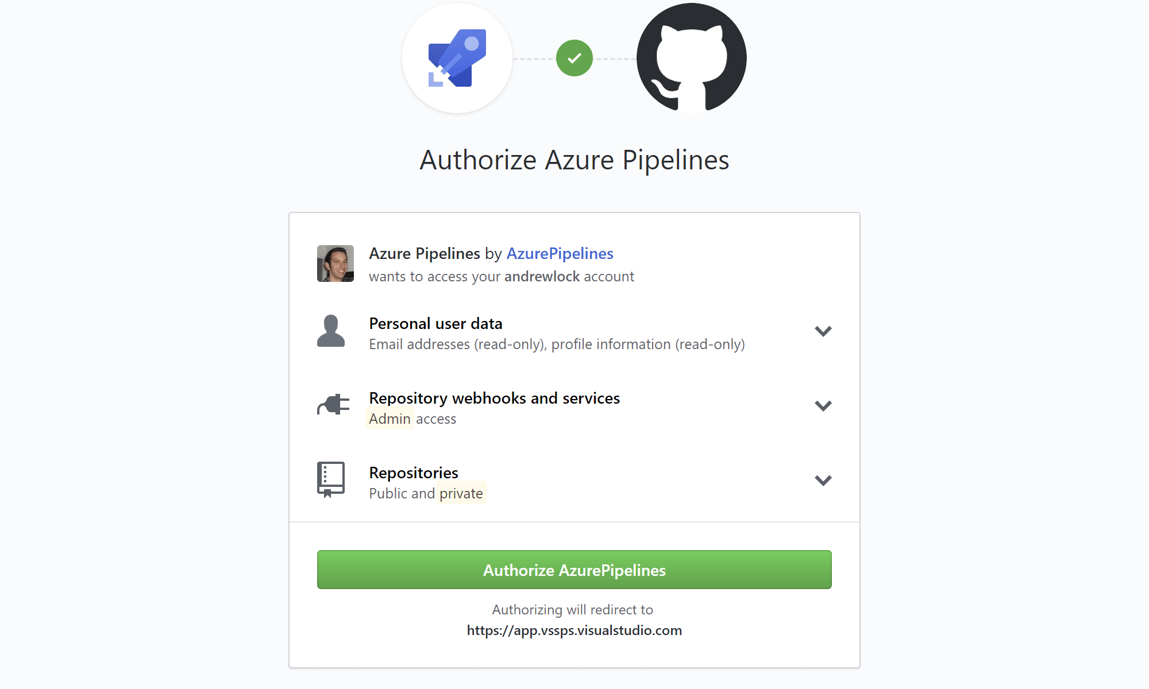
Task: Expand the Personal user data section
Action: [823, 331]
